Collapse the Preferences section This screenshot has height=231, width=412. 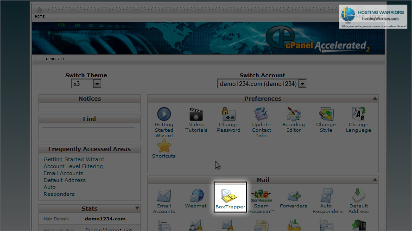375,98
